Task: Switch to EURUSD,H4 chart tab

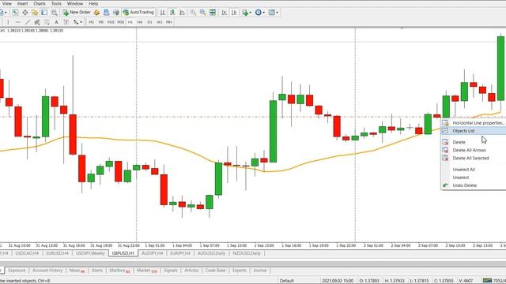Action: pyautogui.click(x=57, y=253)
